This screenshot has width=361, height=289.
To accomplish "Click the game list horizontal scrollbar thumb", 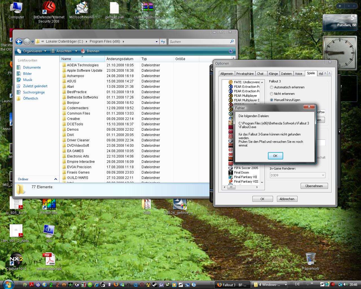I will 231,187.
